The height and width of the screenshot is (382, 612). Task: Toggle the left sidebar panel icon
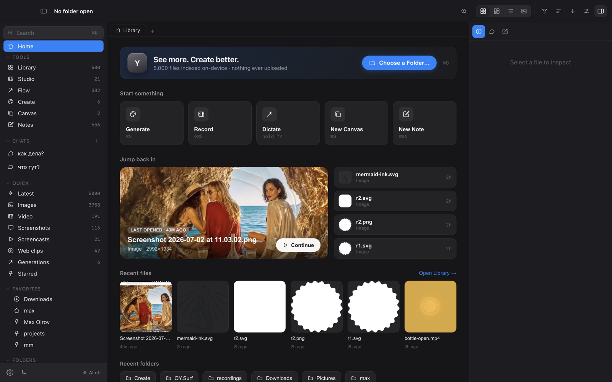44,11
